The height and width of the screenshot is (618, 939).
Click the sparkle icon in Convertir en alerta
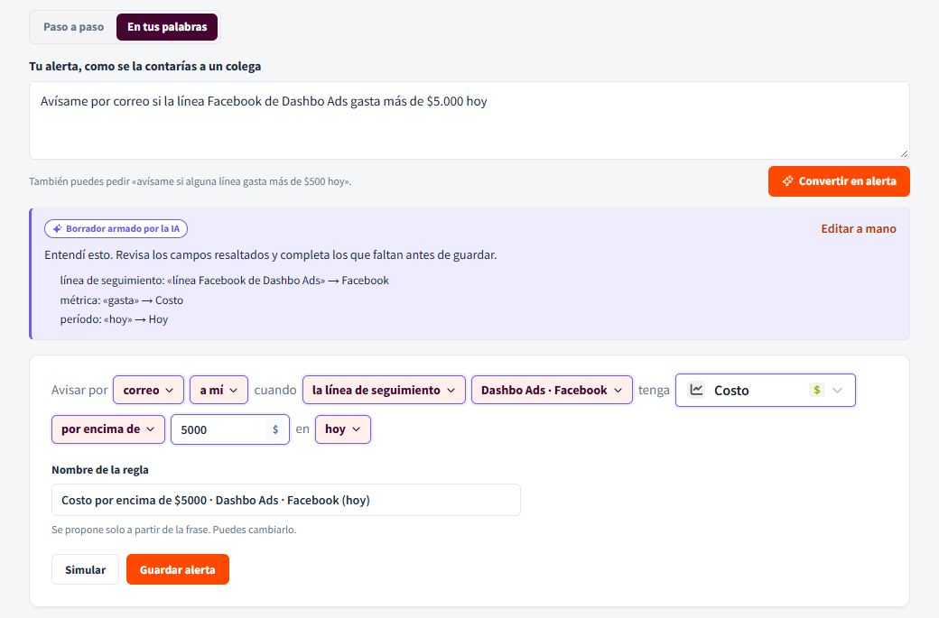(788, 180)
